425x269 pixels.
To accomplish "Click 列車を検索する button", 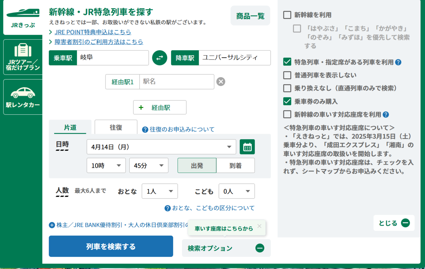I will 111,246.
